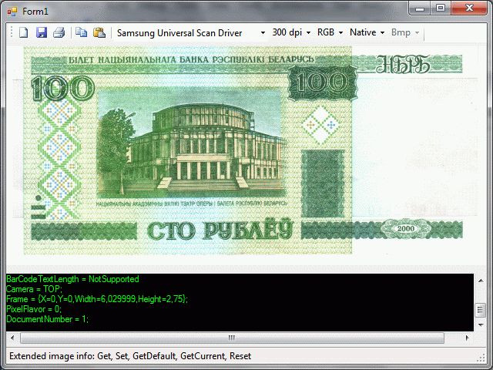Click the horizontal scrollbar thumb

point(232,338)
